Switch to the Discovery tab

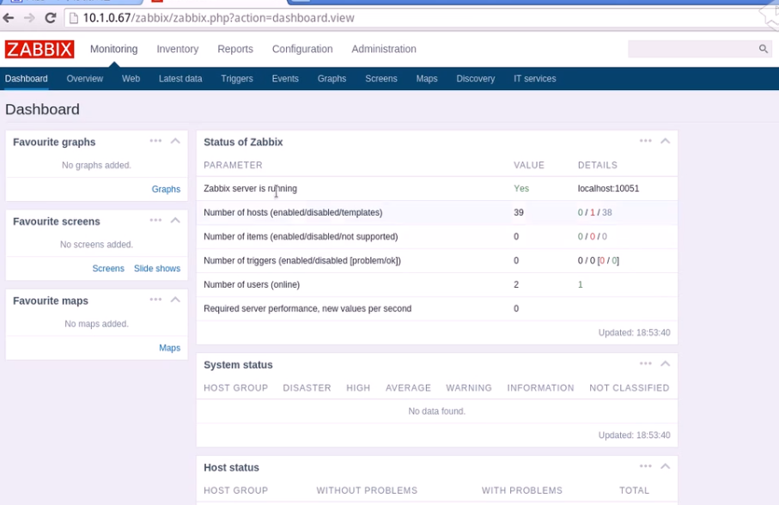coord(476,78)
